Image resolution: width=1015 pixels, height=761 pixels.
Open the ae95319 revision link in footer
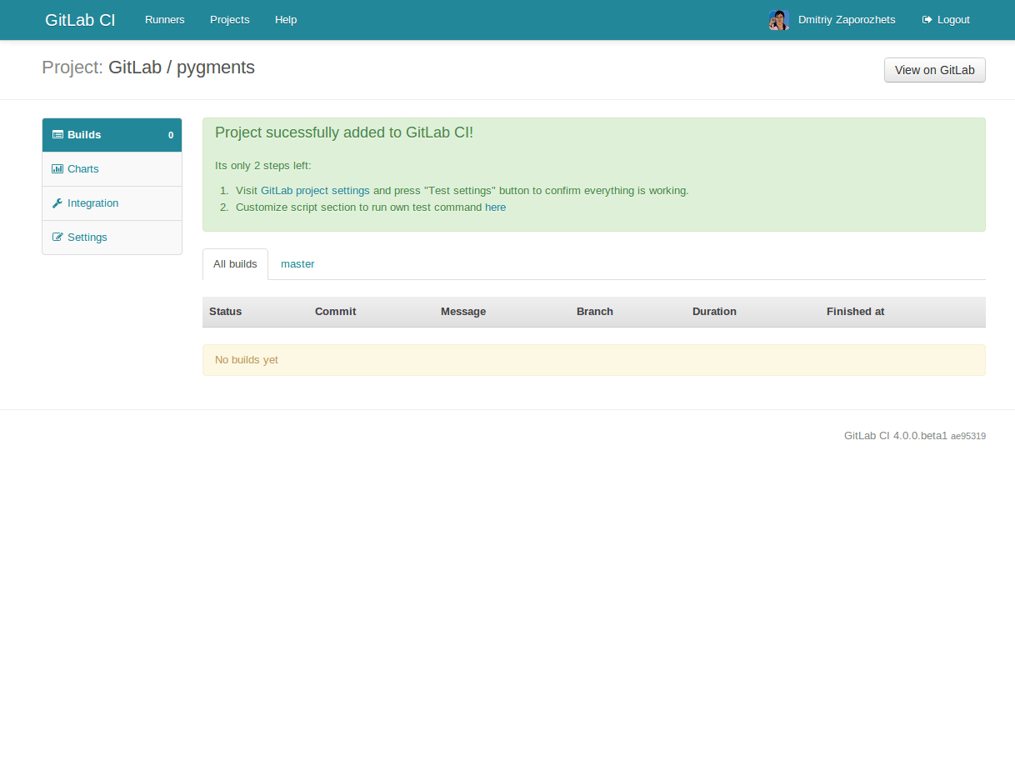click(x=968, y=436)
